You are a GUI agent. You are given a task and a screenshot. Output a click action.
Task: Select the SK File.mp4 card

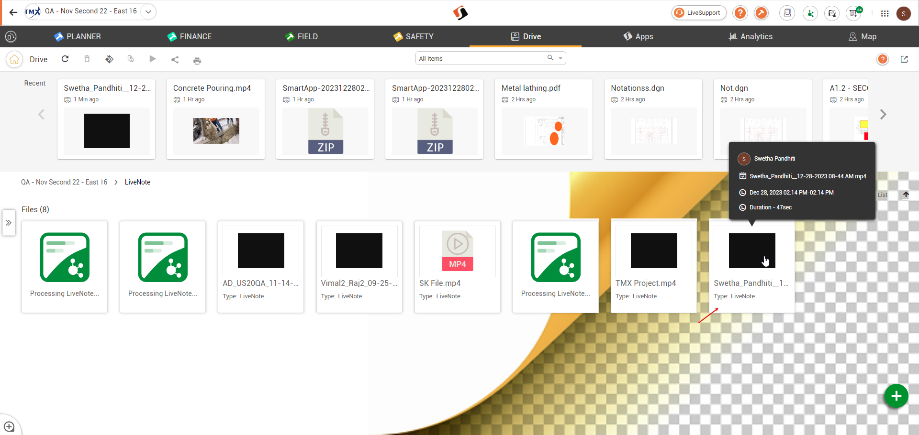pos(457,267)
